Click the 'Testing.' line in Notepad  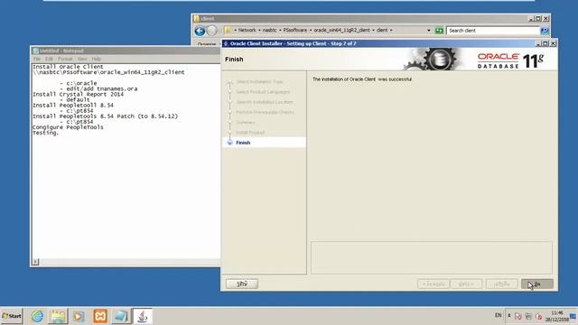click(46, 133)
